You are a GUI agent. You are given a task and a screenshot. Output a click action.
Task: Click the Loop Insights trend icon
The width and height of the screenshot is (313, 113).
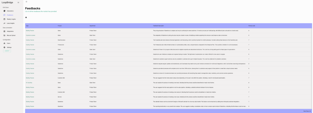[x=4, y=23]
